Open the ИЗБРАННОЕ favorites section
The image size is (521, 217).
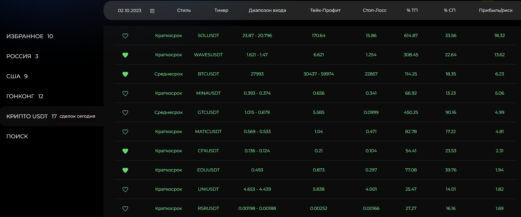click(30, 36)
